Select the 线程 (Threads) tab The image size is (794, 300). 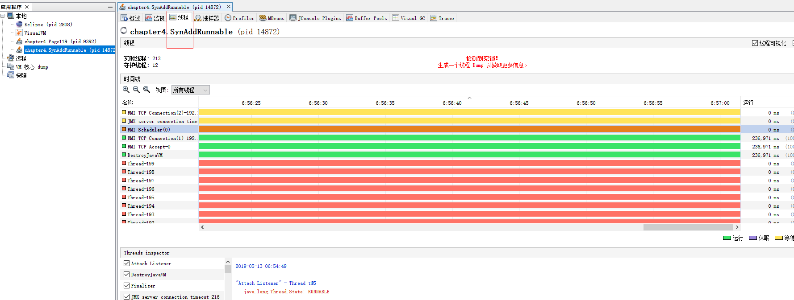click(180, 18)
